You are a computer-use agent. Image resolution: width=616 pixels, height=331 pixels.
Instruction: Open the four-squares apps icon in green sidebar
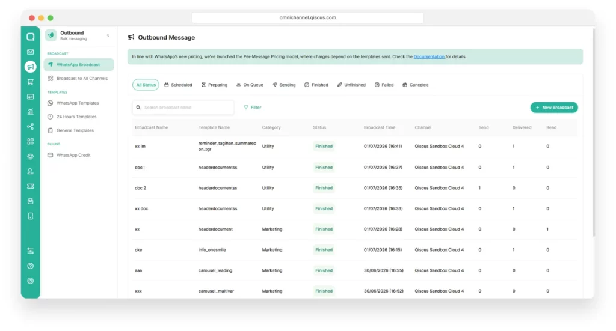point(30,141)
